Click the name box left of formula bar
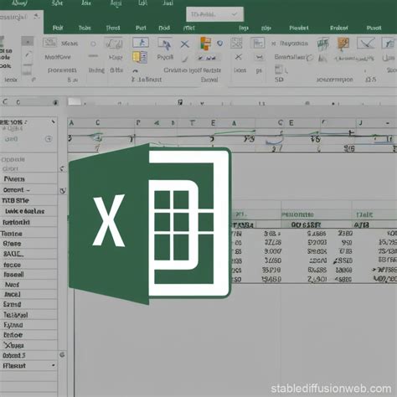 click(29, 102)
